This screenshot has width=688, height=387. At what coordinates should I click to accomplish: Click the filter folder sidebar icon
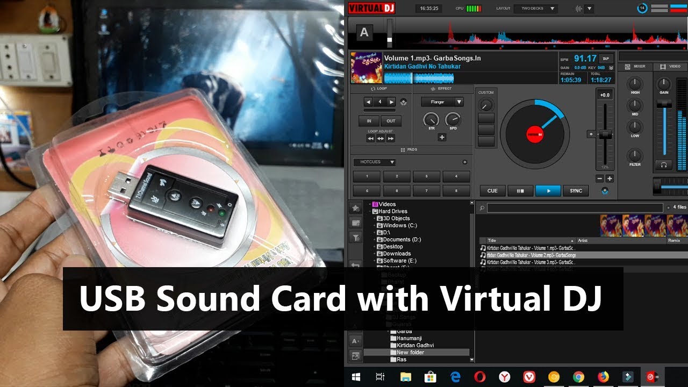coord(355,237)
